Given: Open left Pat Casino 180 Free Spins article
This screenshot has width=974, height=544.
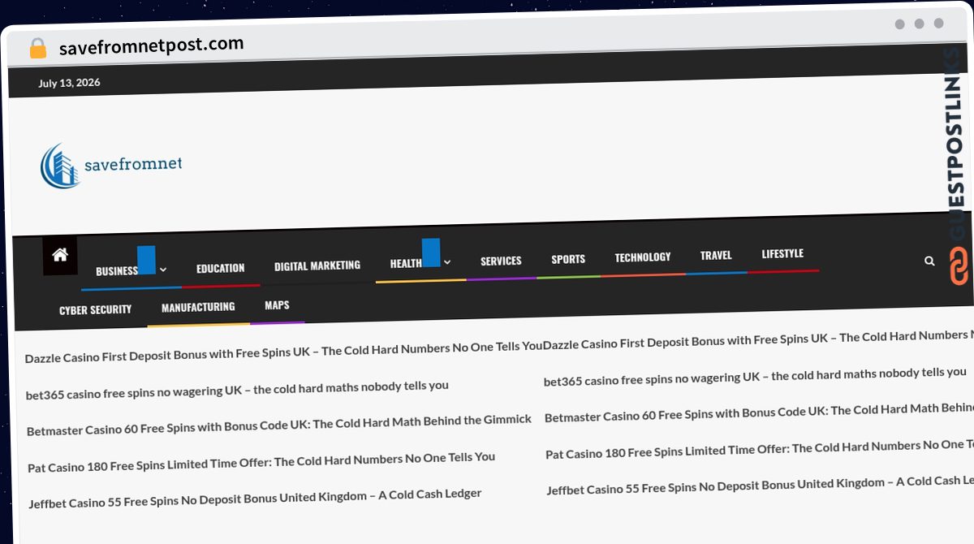Looking at the screenshot, I should coord(261,463).
